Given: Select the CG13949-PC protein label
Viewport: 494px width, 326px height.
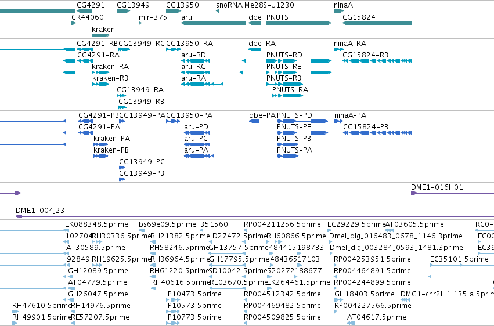Looking at the screenshot, I should point(142,162).
